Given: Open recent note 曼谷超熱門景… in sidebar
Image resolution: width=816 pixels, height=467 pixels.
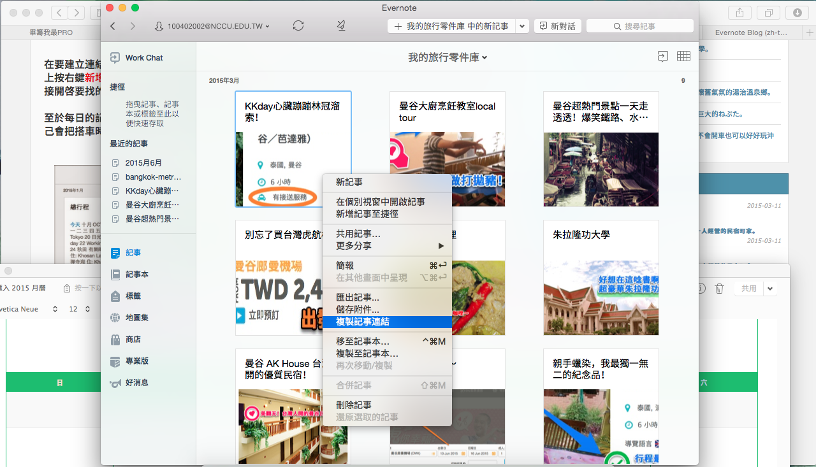Looking at the screenshot, I should [x=146, y=219].
